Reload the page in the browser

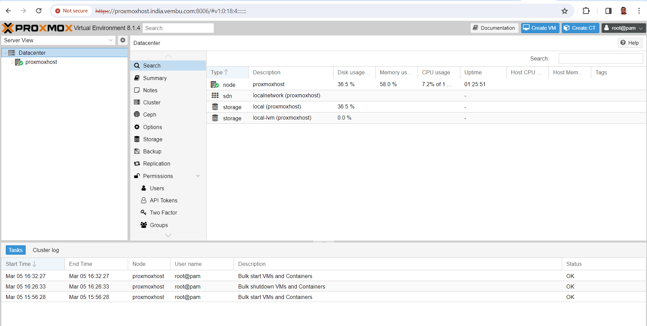tap(39, 11)
